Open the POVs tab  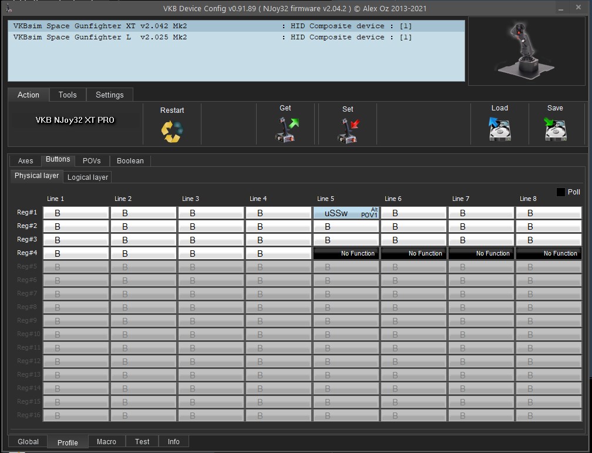pos(92,160)
